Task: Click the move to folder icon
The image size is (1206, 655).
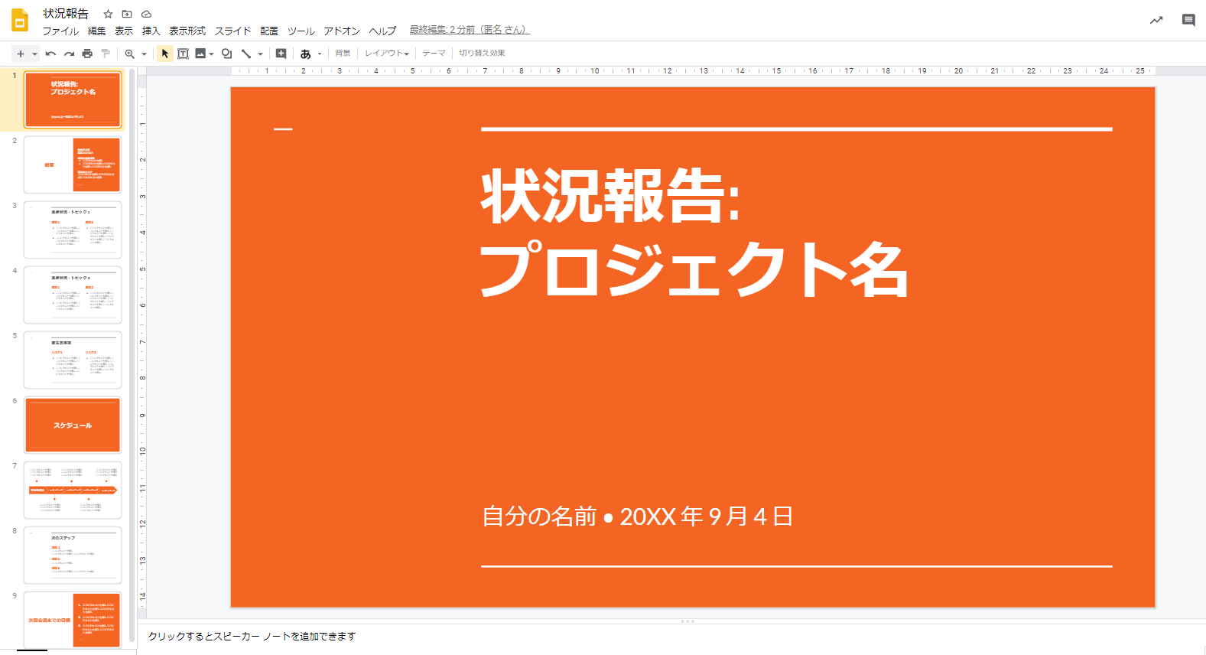Action: [127, 14]
